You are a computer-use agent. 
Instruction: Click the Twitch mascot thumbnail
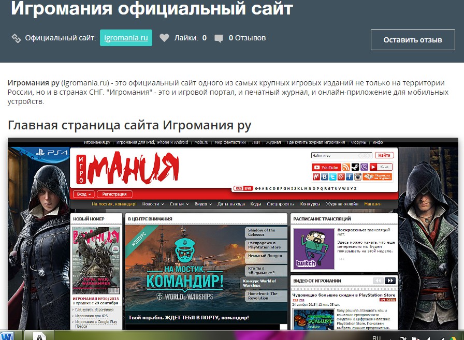pos(314,248)
